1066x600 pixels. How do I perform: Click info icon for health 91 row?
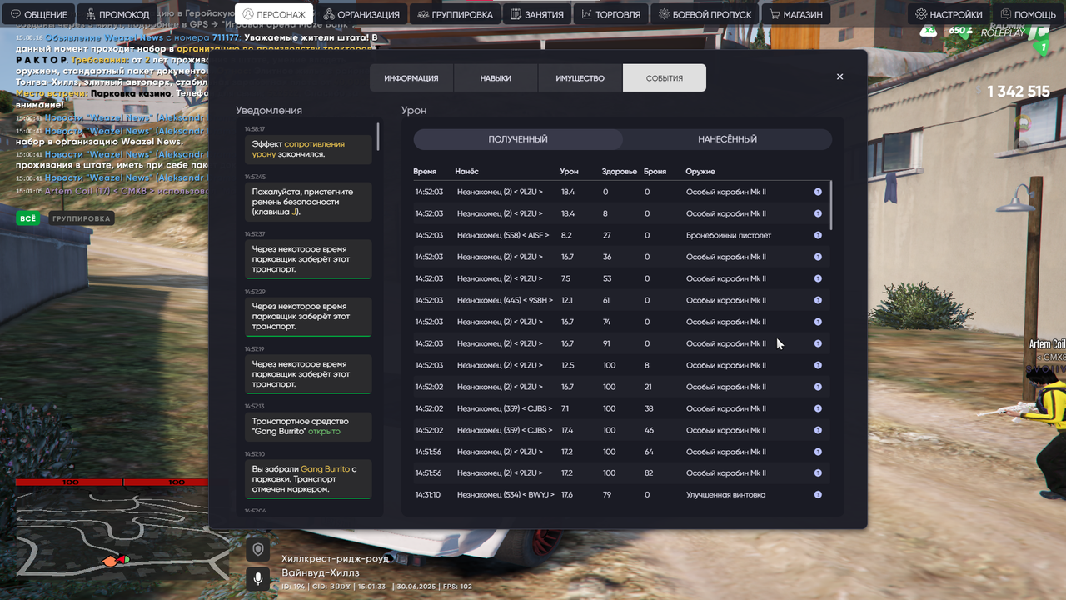pyautogui.click(x=818, y=343)
